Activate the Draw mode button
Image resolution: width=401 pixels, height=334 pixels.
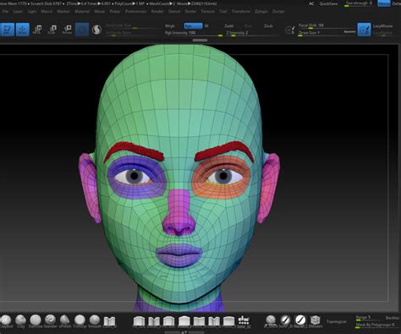coord(23,30)
